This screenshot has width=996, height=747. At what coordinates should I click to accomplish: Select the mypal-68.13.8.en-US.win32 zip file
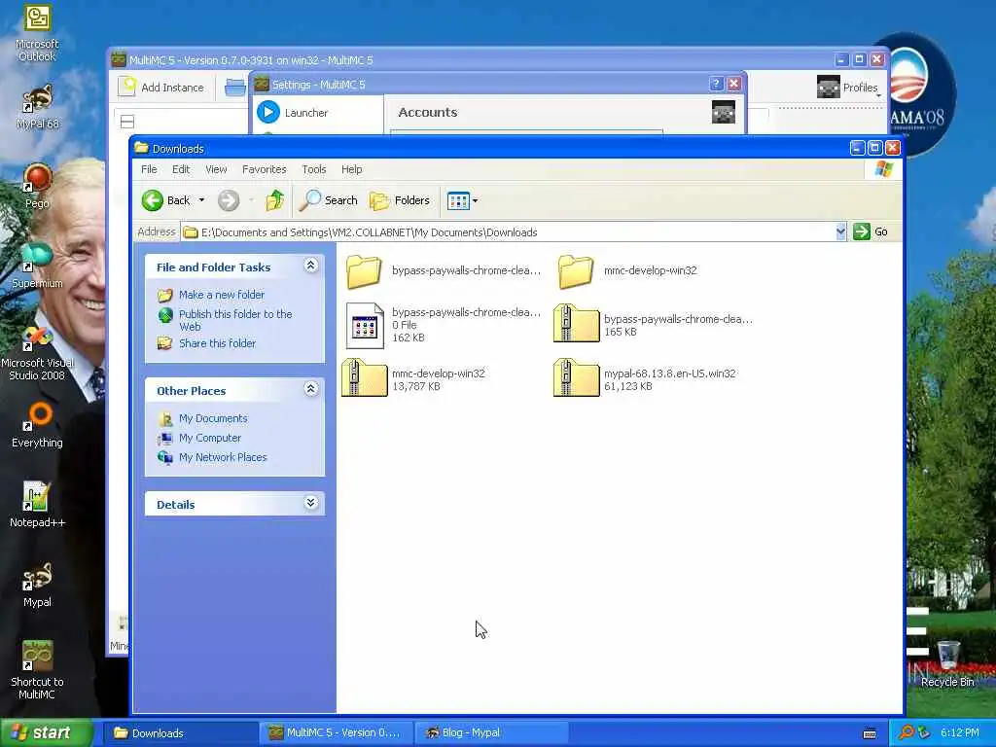click(576, 378)
